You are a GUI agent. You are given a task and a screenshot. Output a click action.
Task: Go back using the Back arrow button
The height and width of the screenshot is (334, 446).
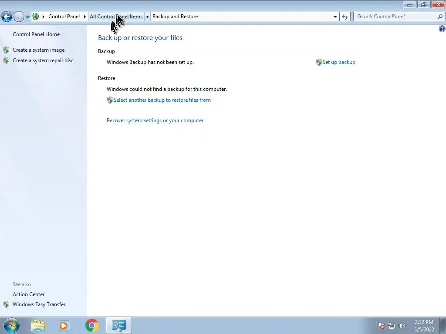(7, 17)
